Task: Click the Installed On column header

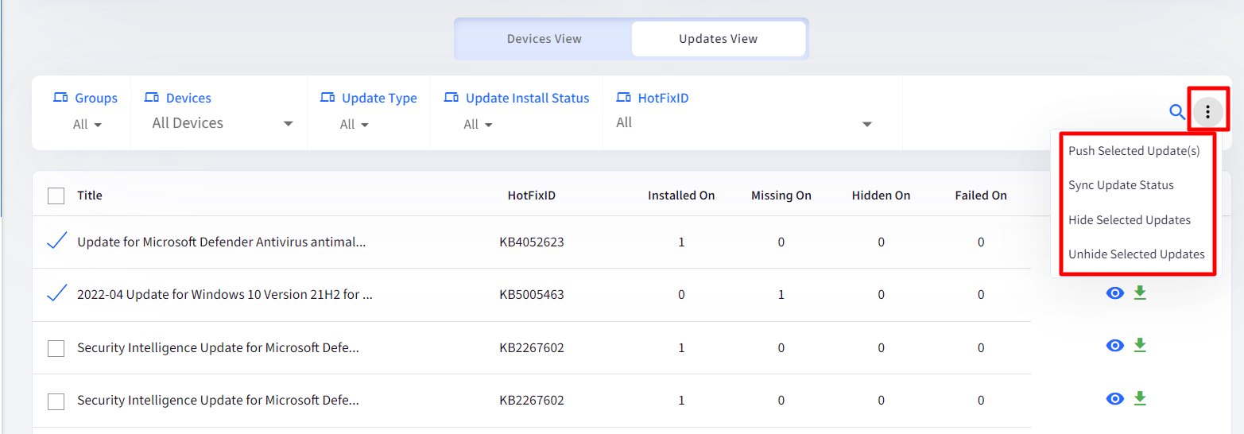Action: 681,196
